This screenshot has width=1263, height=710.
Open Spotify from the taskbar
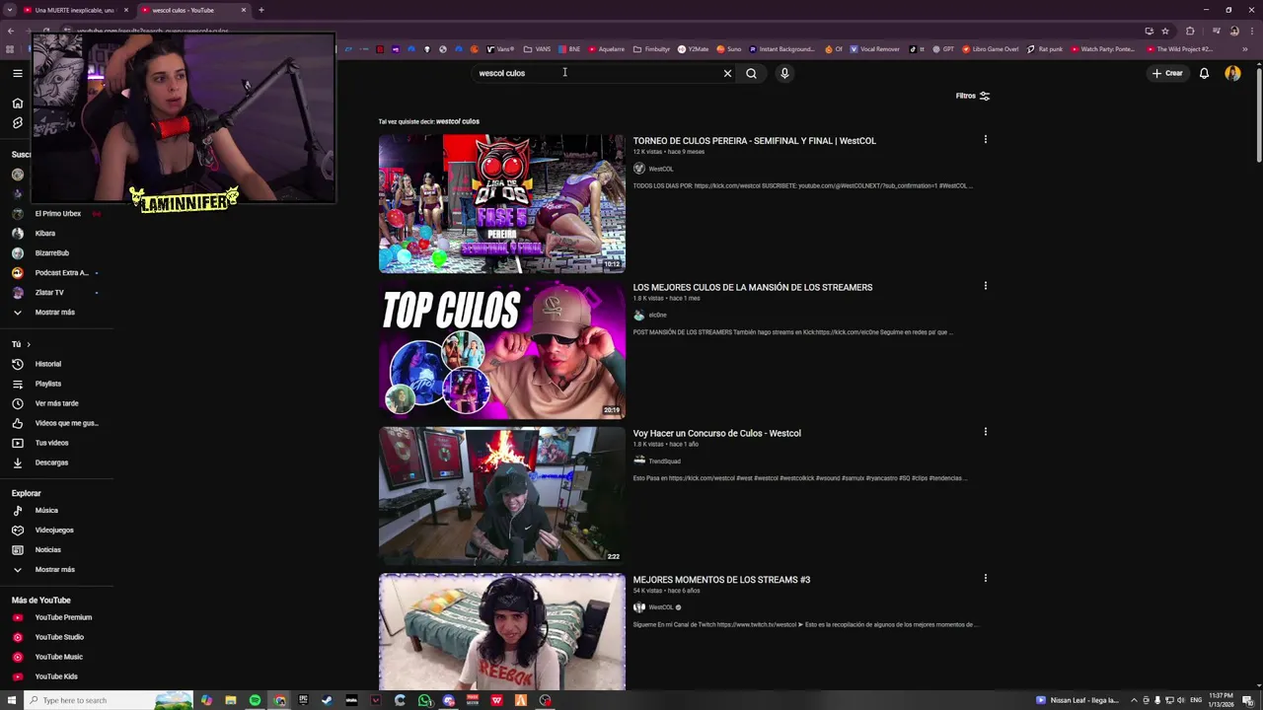[x=255, y=700]
